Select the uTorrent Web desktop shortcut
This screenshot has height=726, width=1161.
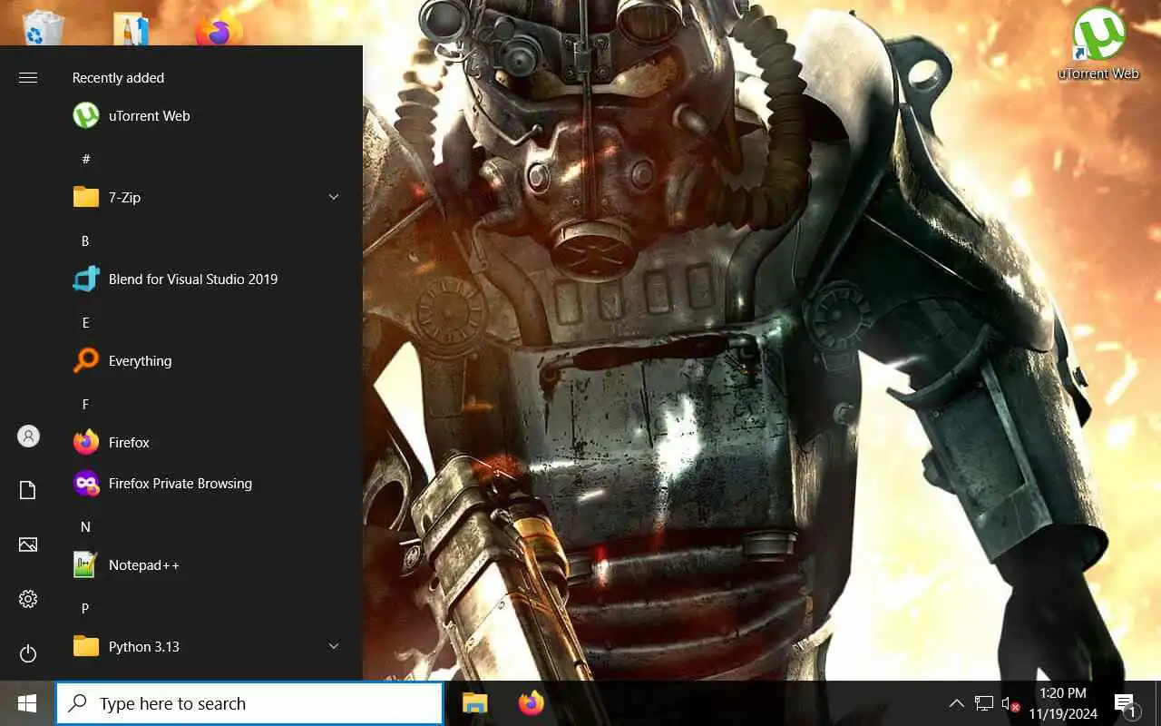[x=1098, y=44]
